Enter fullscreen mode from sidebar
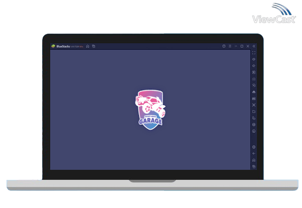The height and width of the screenshot is (208, 302). click(254, 53)
